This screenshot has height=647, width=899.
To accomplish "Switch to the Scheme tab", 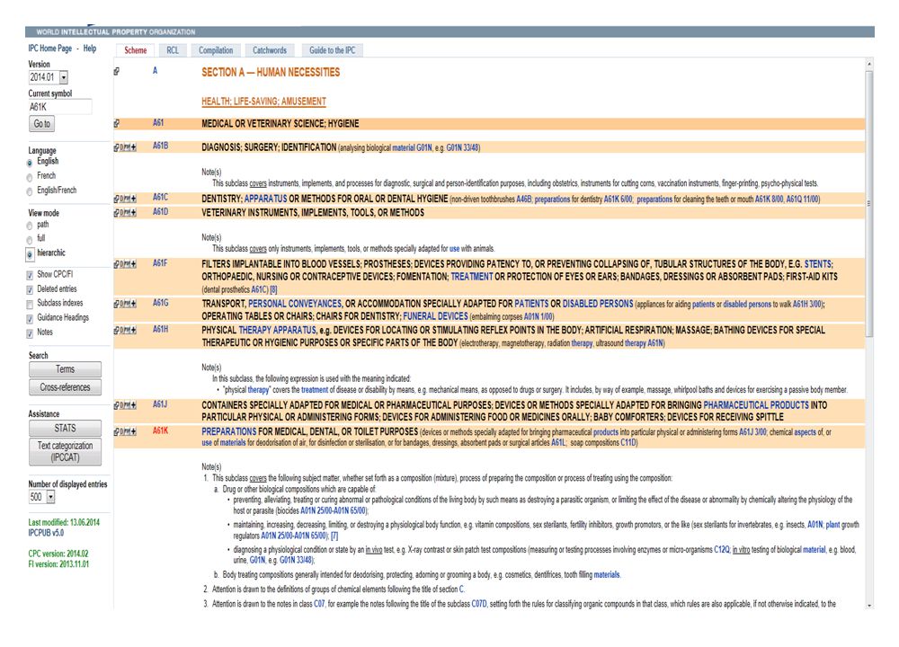I will [x=136, y=50].
